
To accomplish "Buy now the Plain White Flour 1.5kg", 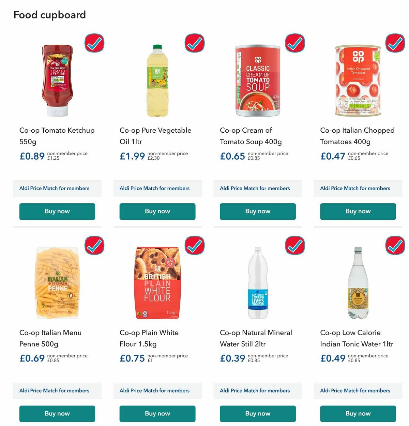I will (157, 414).
